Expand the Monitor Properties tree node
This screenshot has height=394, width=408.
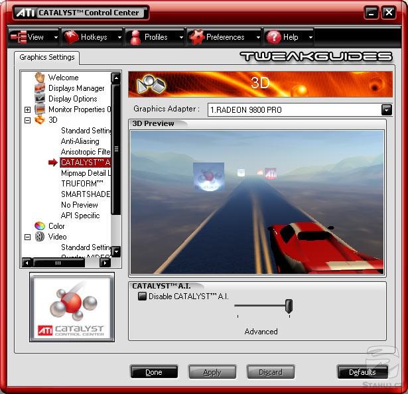coord(28,109)
